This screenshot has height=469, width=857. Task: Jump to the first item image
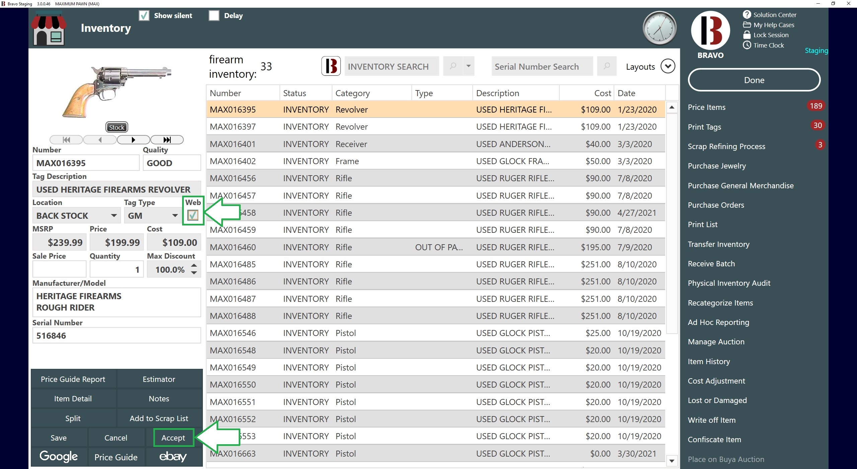point(66,140)
